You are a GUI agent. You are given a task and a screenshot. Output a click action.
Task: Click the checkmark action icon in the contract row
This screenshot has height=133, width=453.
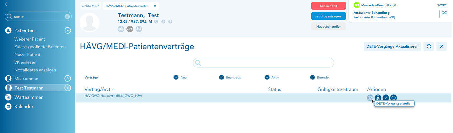(x=386, y=98)
